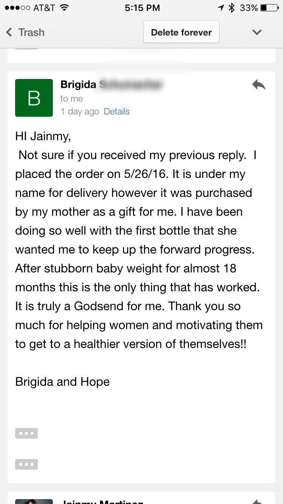Tap the battery indicator icon
283x504 pixels.
(x=269, y=8)
